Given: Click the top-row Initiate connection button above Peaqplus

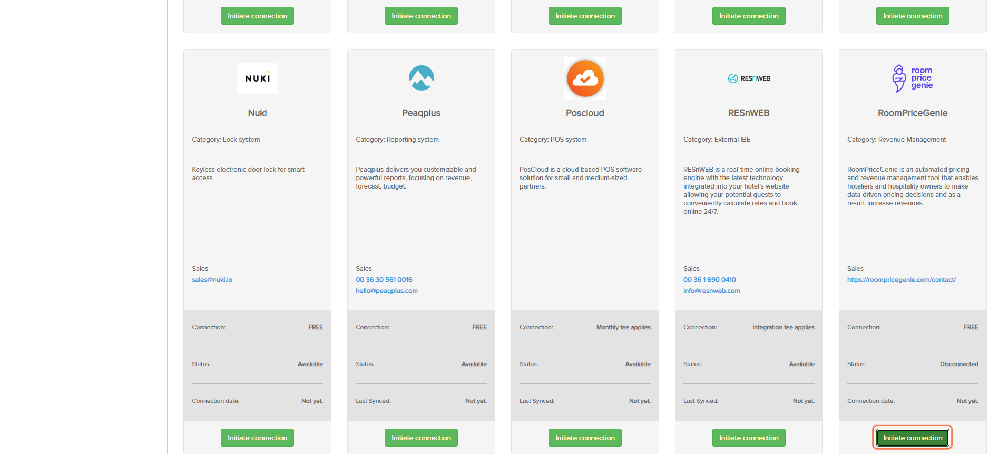Looking at the screenshot, I should click(421, 16).
